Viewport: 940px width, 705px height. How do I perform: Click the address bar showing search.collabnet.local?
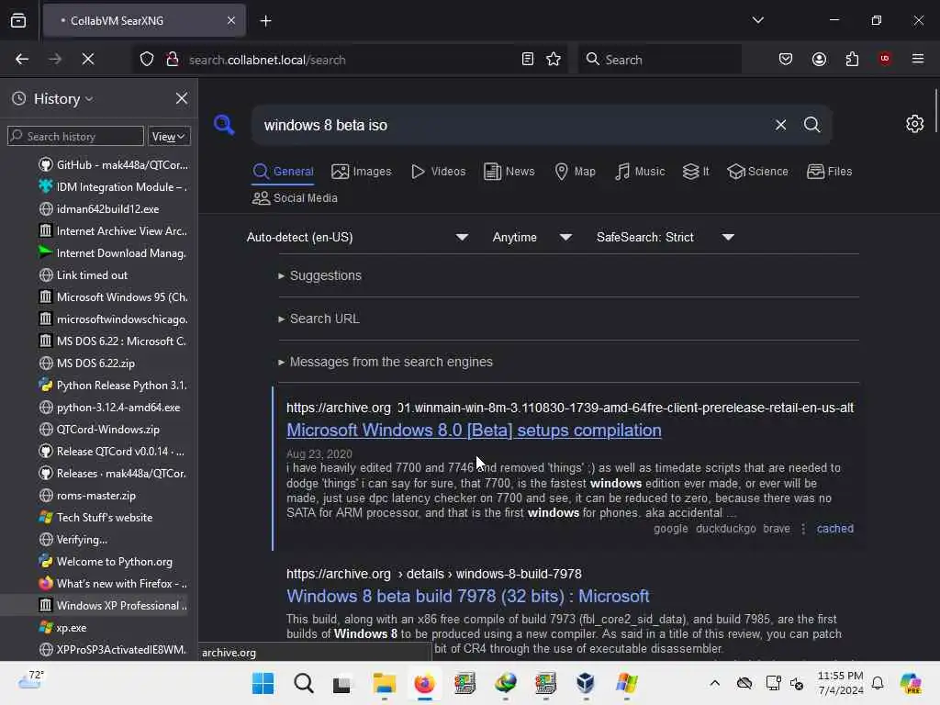point(351,60)
